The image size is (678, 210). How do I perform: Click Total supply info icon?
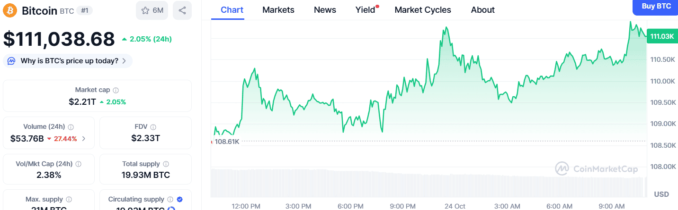[x=166, y=164]
